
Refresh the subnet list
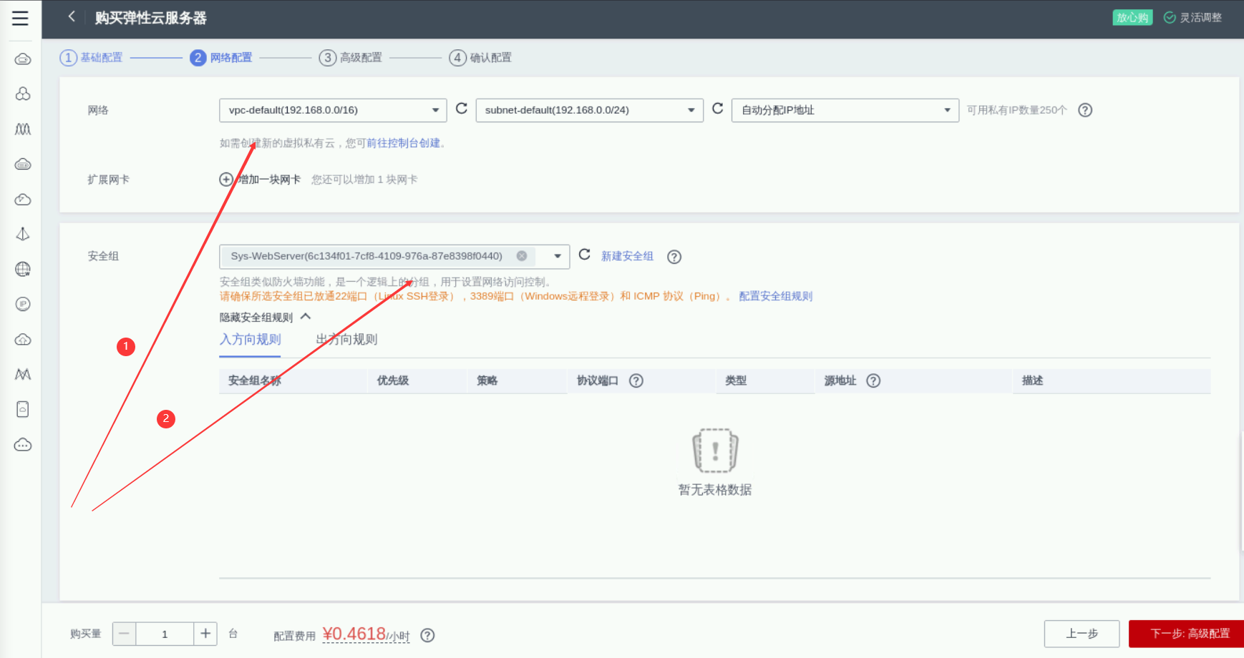(x=718, y=109)
